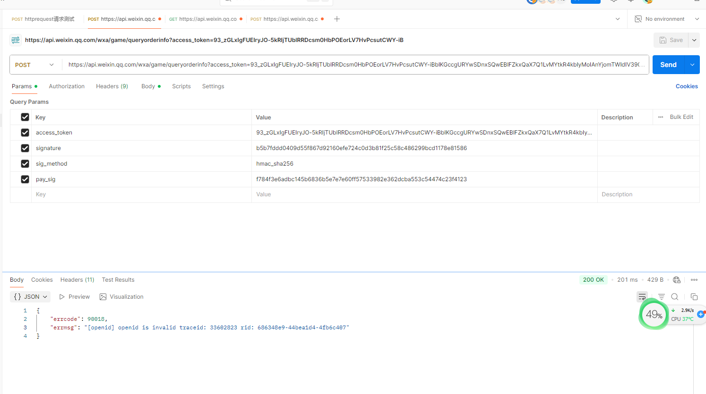Click the filter response icon

[662, 297]
